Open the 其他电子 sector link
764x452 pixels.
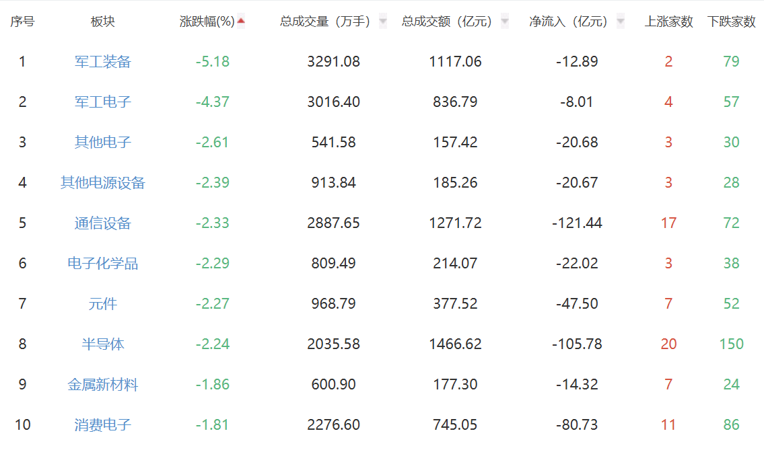coord(103,143)
